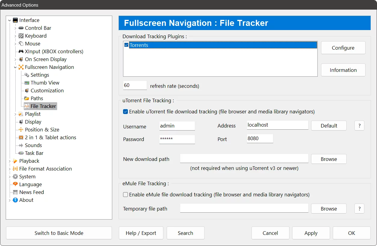Click the Interface tree icon

15,20
